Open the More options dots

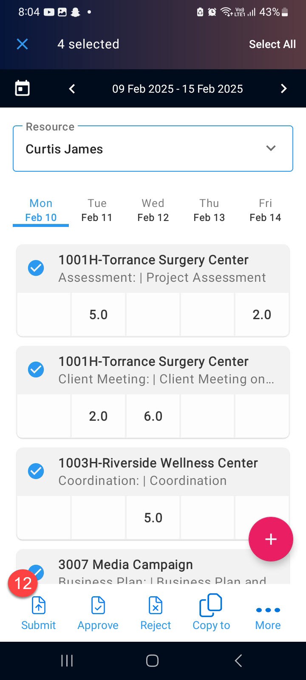268,610
